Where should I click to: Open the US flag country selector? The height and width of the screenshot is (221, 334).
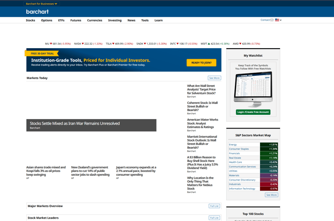[x=278, y=20]
